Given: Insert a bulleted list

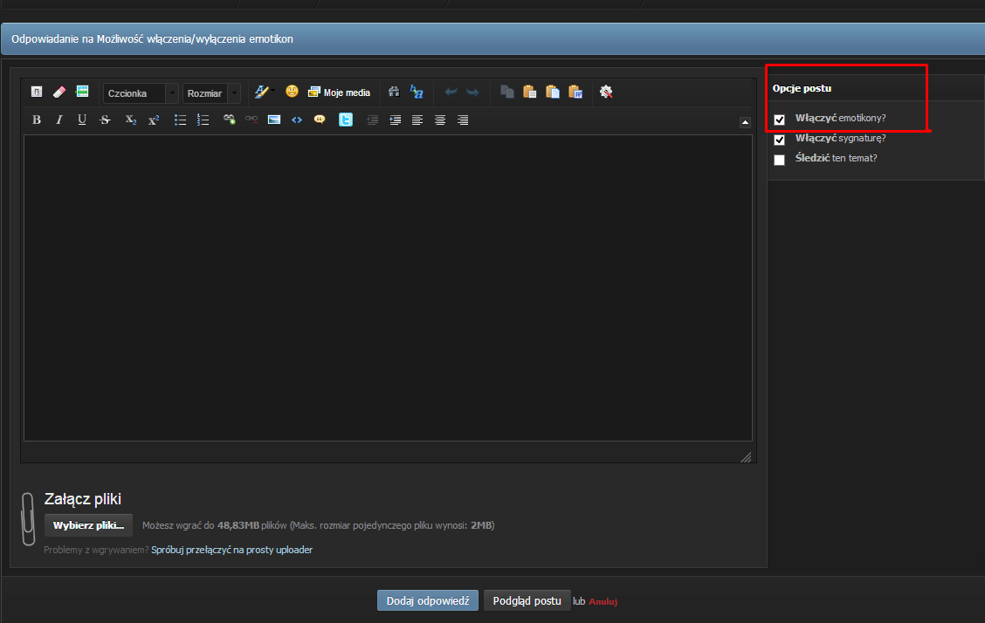Looking at the screenshot, I should (x=180, y=120).
